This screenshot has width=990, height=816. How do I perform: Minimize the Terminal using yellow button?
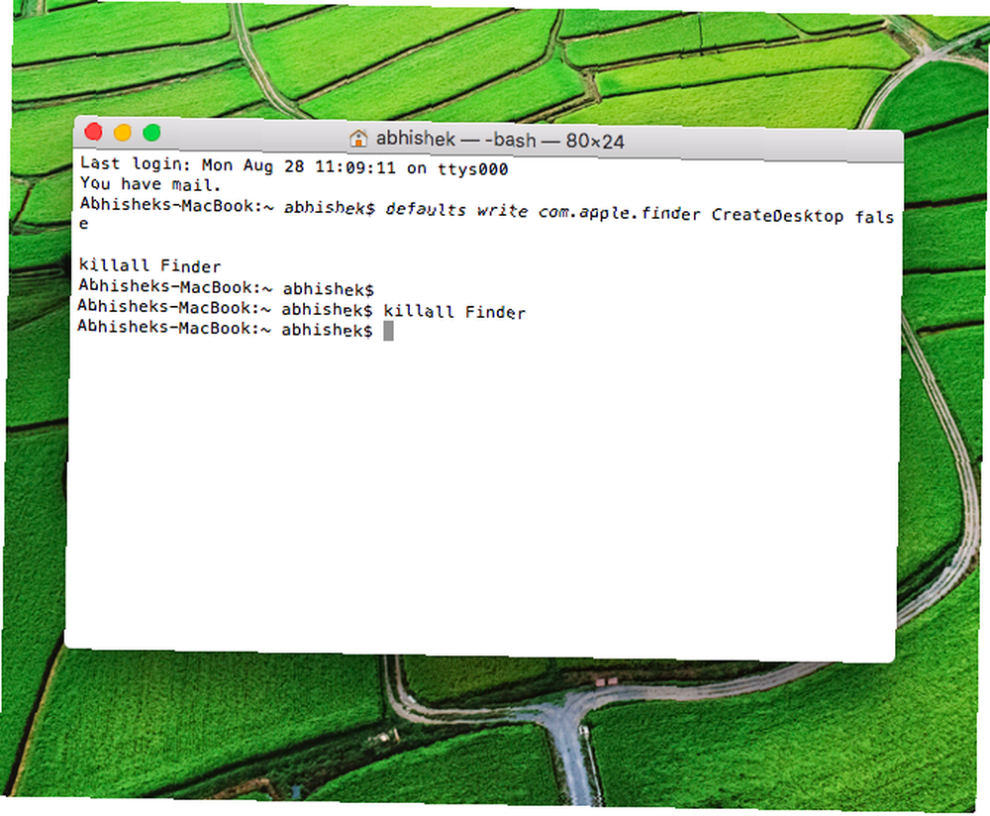coord(123,132)
